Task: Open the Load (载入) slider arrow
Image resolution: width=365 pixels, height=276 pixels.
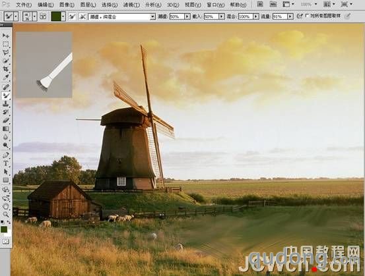Action: (221, 16)
